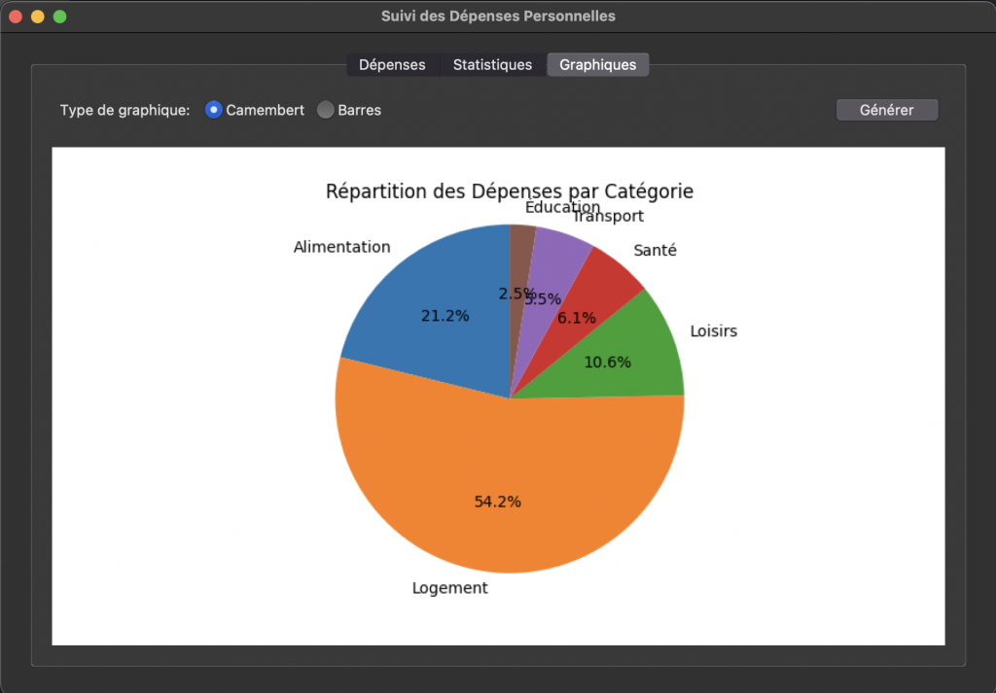Maximize the window using the green button
The image size is (996, 693).
(x=59, y=17)
